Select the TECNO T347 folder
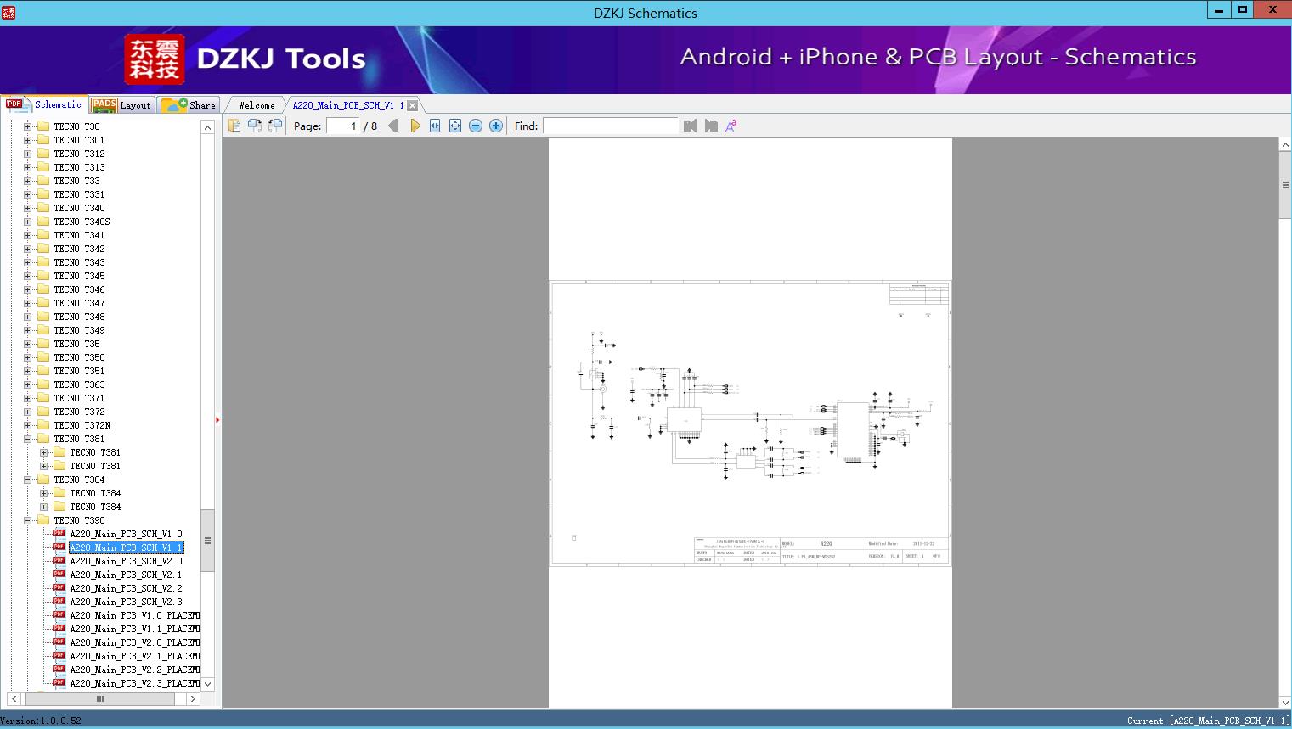 79,303
